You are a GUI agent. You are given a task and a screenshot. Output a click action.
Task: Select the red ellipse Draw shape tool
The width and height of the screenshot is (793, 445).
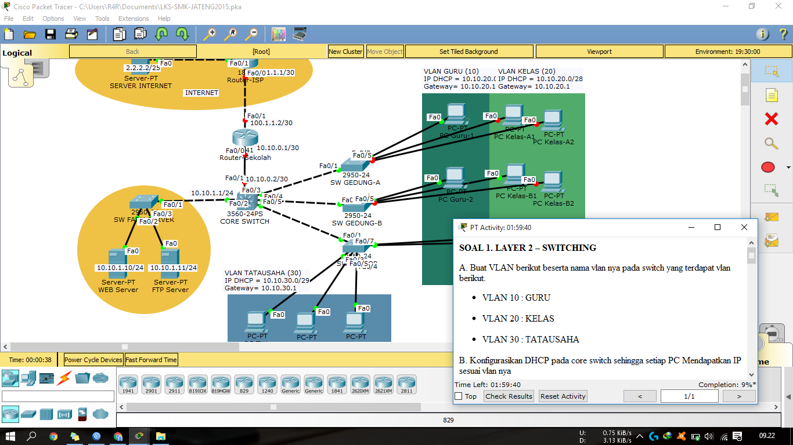[767, 167]
